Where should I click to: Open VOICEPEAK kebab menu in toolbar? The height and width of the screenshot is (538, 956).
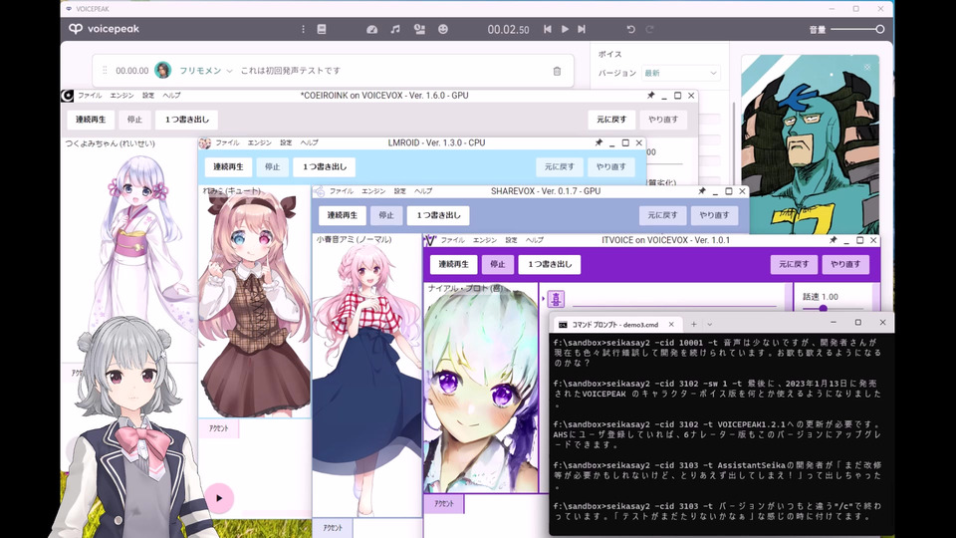(303, 29)
